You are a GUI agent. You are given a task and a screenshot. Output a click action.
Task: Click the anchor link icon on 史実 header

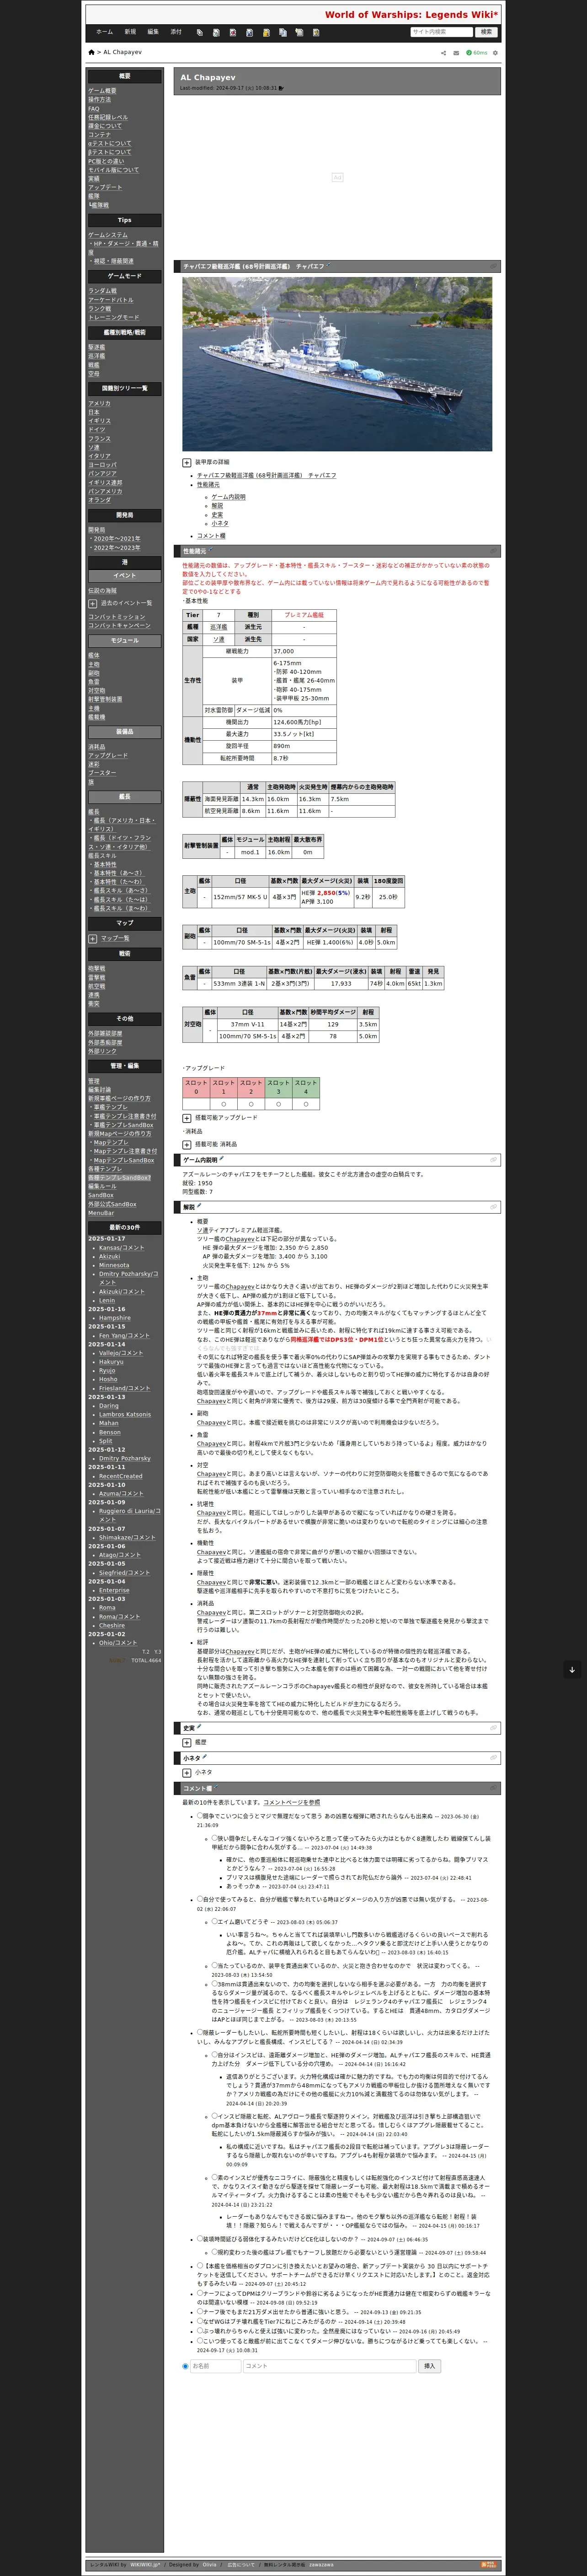click(493, 1728)
